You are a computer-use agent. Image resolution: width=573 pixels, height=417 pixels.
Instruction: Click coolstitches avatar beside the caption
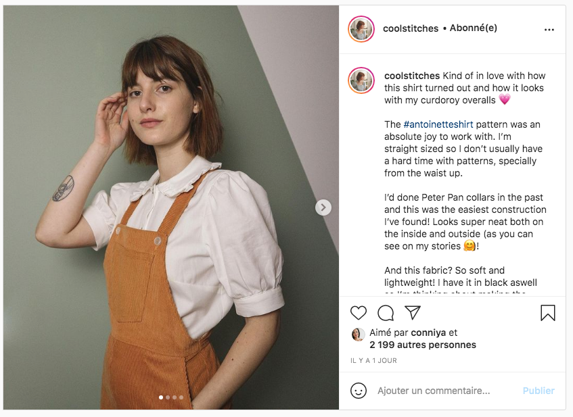(x=361, y=80)
